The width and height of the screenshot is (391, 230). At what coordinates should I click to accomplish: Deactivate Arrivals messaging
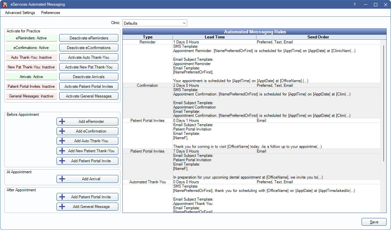click(x=89, y=77)
